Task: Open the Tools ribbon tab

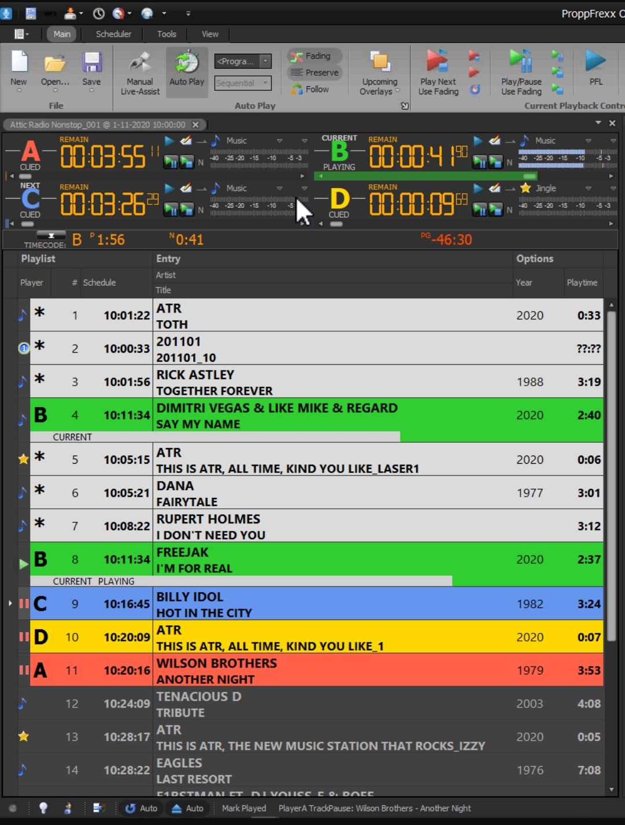Action: click(x=167, y=34)
